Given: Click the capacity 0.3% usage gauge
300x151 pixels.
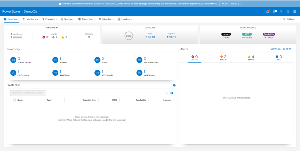Looking at the screenshot, I should [129, 36].
